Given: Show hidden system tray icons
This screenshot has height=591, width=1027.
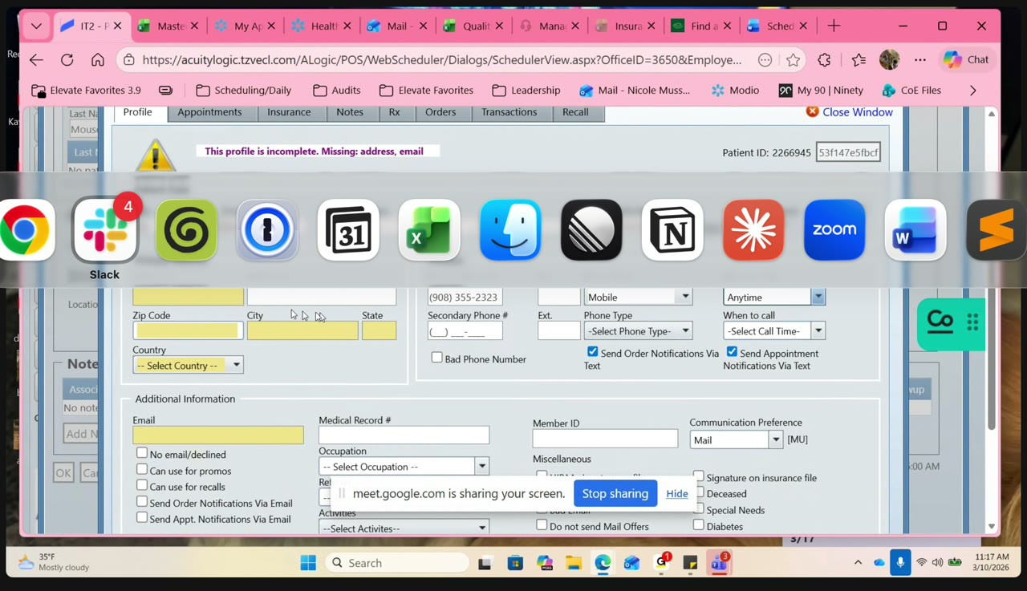Looking at the screenshot, I should (x=858, y=563).
